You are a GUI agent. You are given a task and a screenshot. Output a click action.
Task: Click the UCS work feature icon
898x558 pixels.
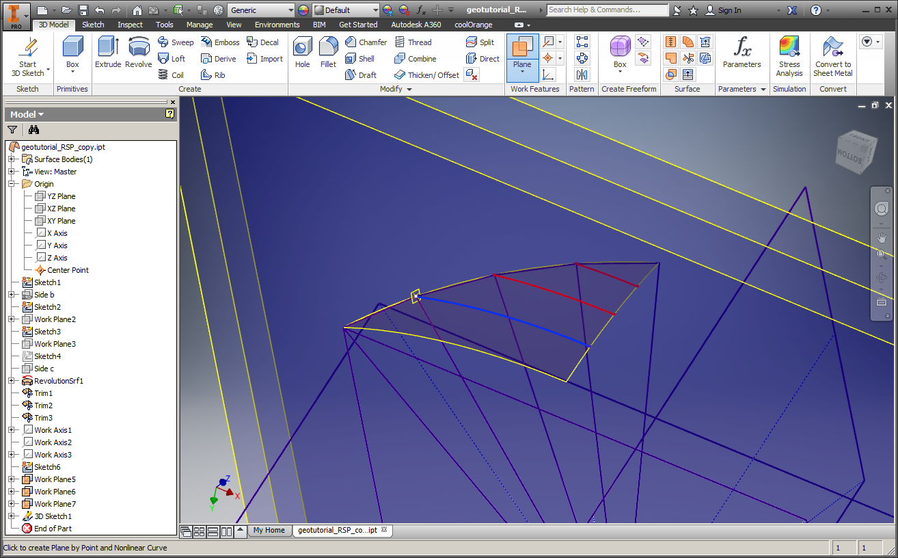point(548,75)
